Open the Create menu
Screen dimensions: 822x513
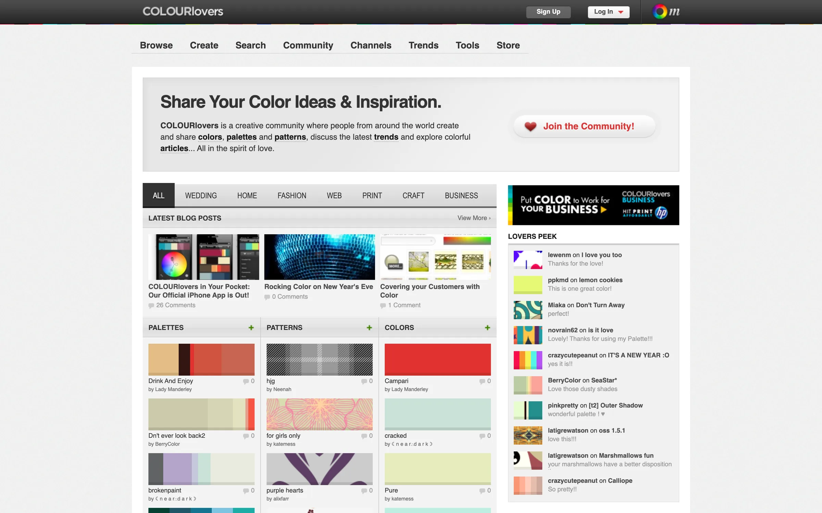pyautogui.click(x=204, y=45)
